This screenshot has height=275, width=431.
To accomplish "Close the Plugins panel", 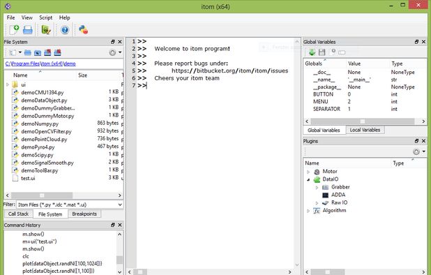I will tap(423, 141).
